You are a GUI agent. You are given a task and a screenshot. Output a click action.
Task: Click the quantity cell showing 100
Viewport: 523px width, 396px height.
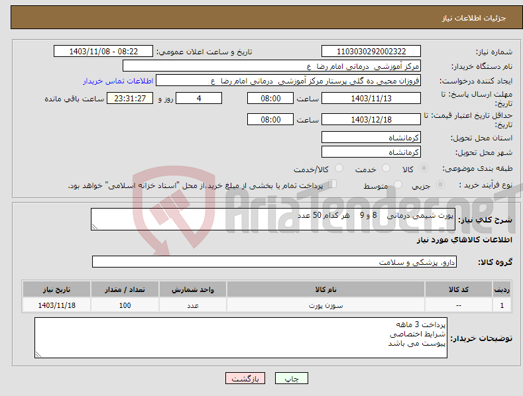125,305
